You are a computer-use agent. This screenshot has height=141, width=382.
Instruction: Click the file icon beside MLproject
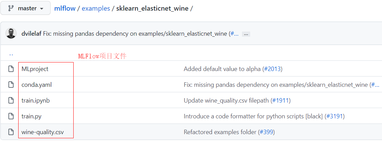tap(11, 69)
